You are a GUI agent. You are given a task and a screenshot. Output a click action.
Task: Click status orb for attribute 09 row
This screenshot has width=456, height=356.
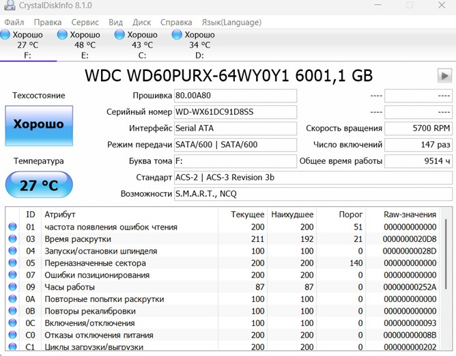[12, 288]
